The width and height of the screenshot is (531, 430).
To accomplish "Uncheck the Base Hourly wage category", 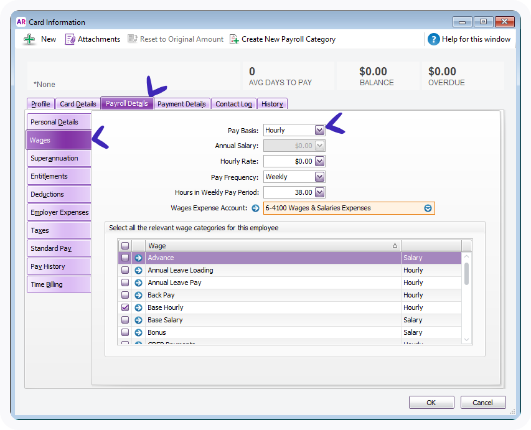I will coord(124,307).
